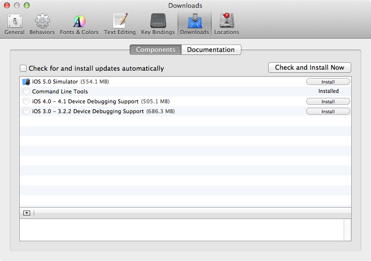The image size is (371, 261).
Task: Click inside the empty description text area
Action: (x=182, y=230)
